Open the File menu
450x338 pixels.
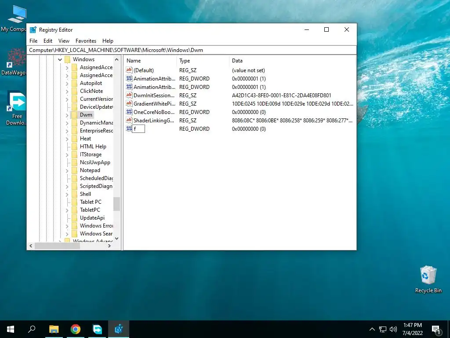coord(33,41)
